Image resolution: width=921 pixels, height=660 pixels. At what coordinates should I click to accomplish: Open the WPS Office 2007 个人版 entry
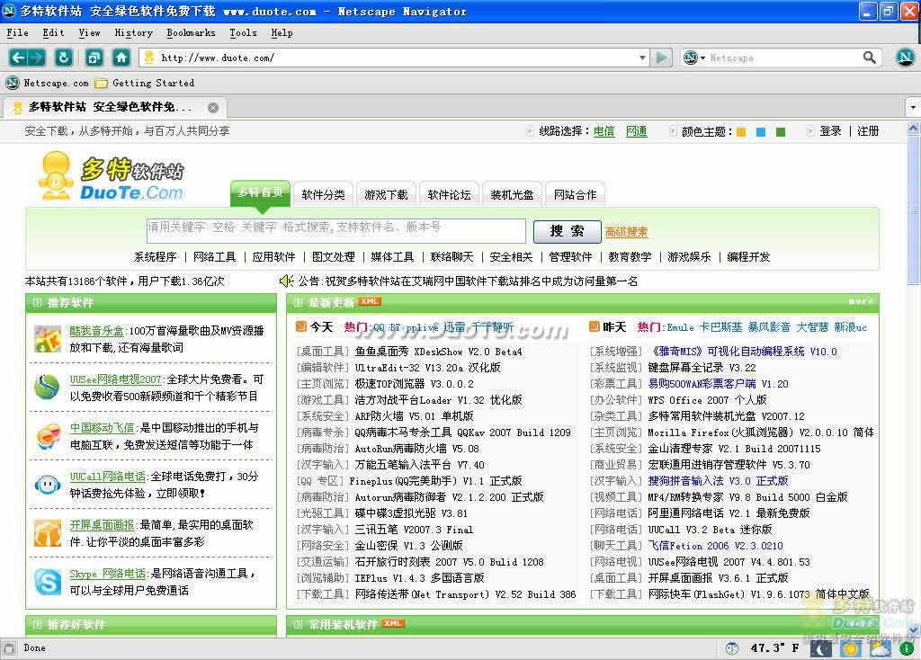click(707, 400)
